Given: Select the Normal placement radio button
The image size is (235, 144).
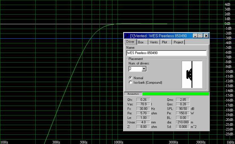Looking at the screenshot, I should [x=130, y=78].
